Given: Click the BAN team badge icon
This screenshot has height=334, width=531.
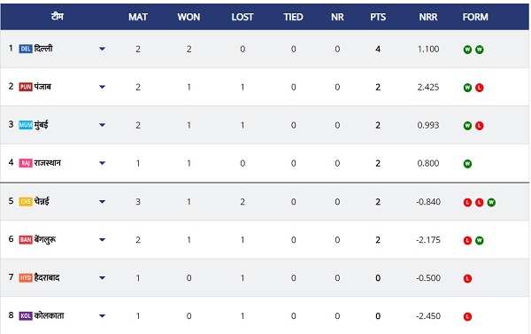Looking at the screenshot, I should (x=26, y=240).
